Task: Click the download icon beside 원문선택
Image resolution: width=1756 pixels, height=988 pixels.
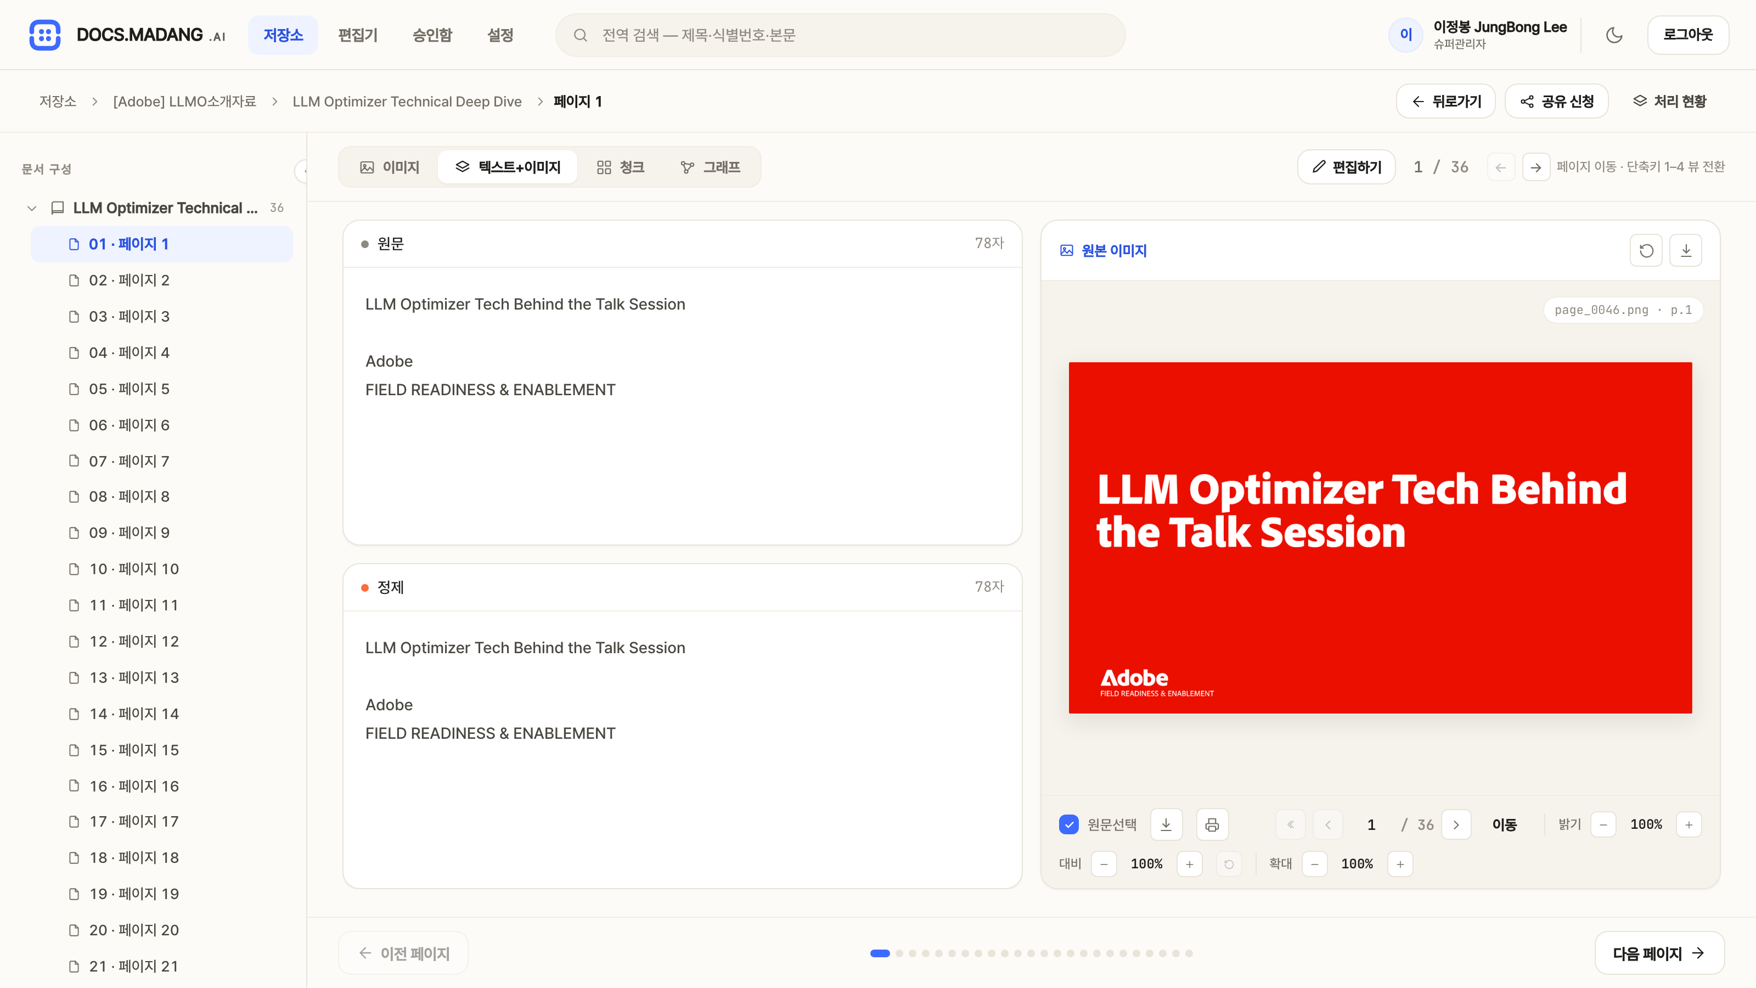Action: click(1166, 825)
